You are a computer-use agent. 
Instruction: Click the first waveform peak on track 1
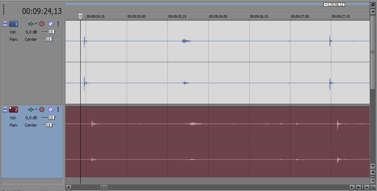pos(84,41)
